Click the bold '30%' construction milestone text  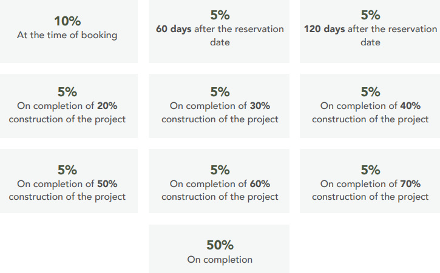click(x=260, y=106)
